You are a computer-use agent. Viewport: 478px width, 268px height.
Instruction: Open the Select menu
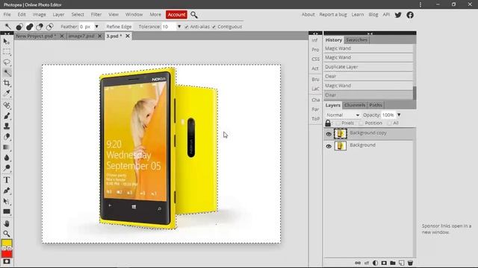(x=78, y=15)
